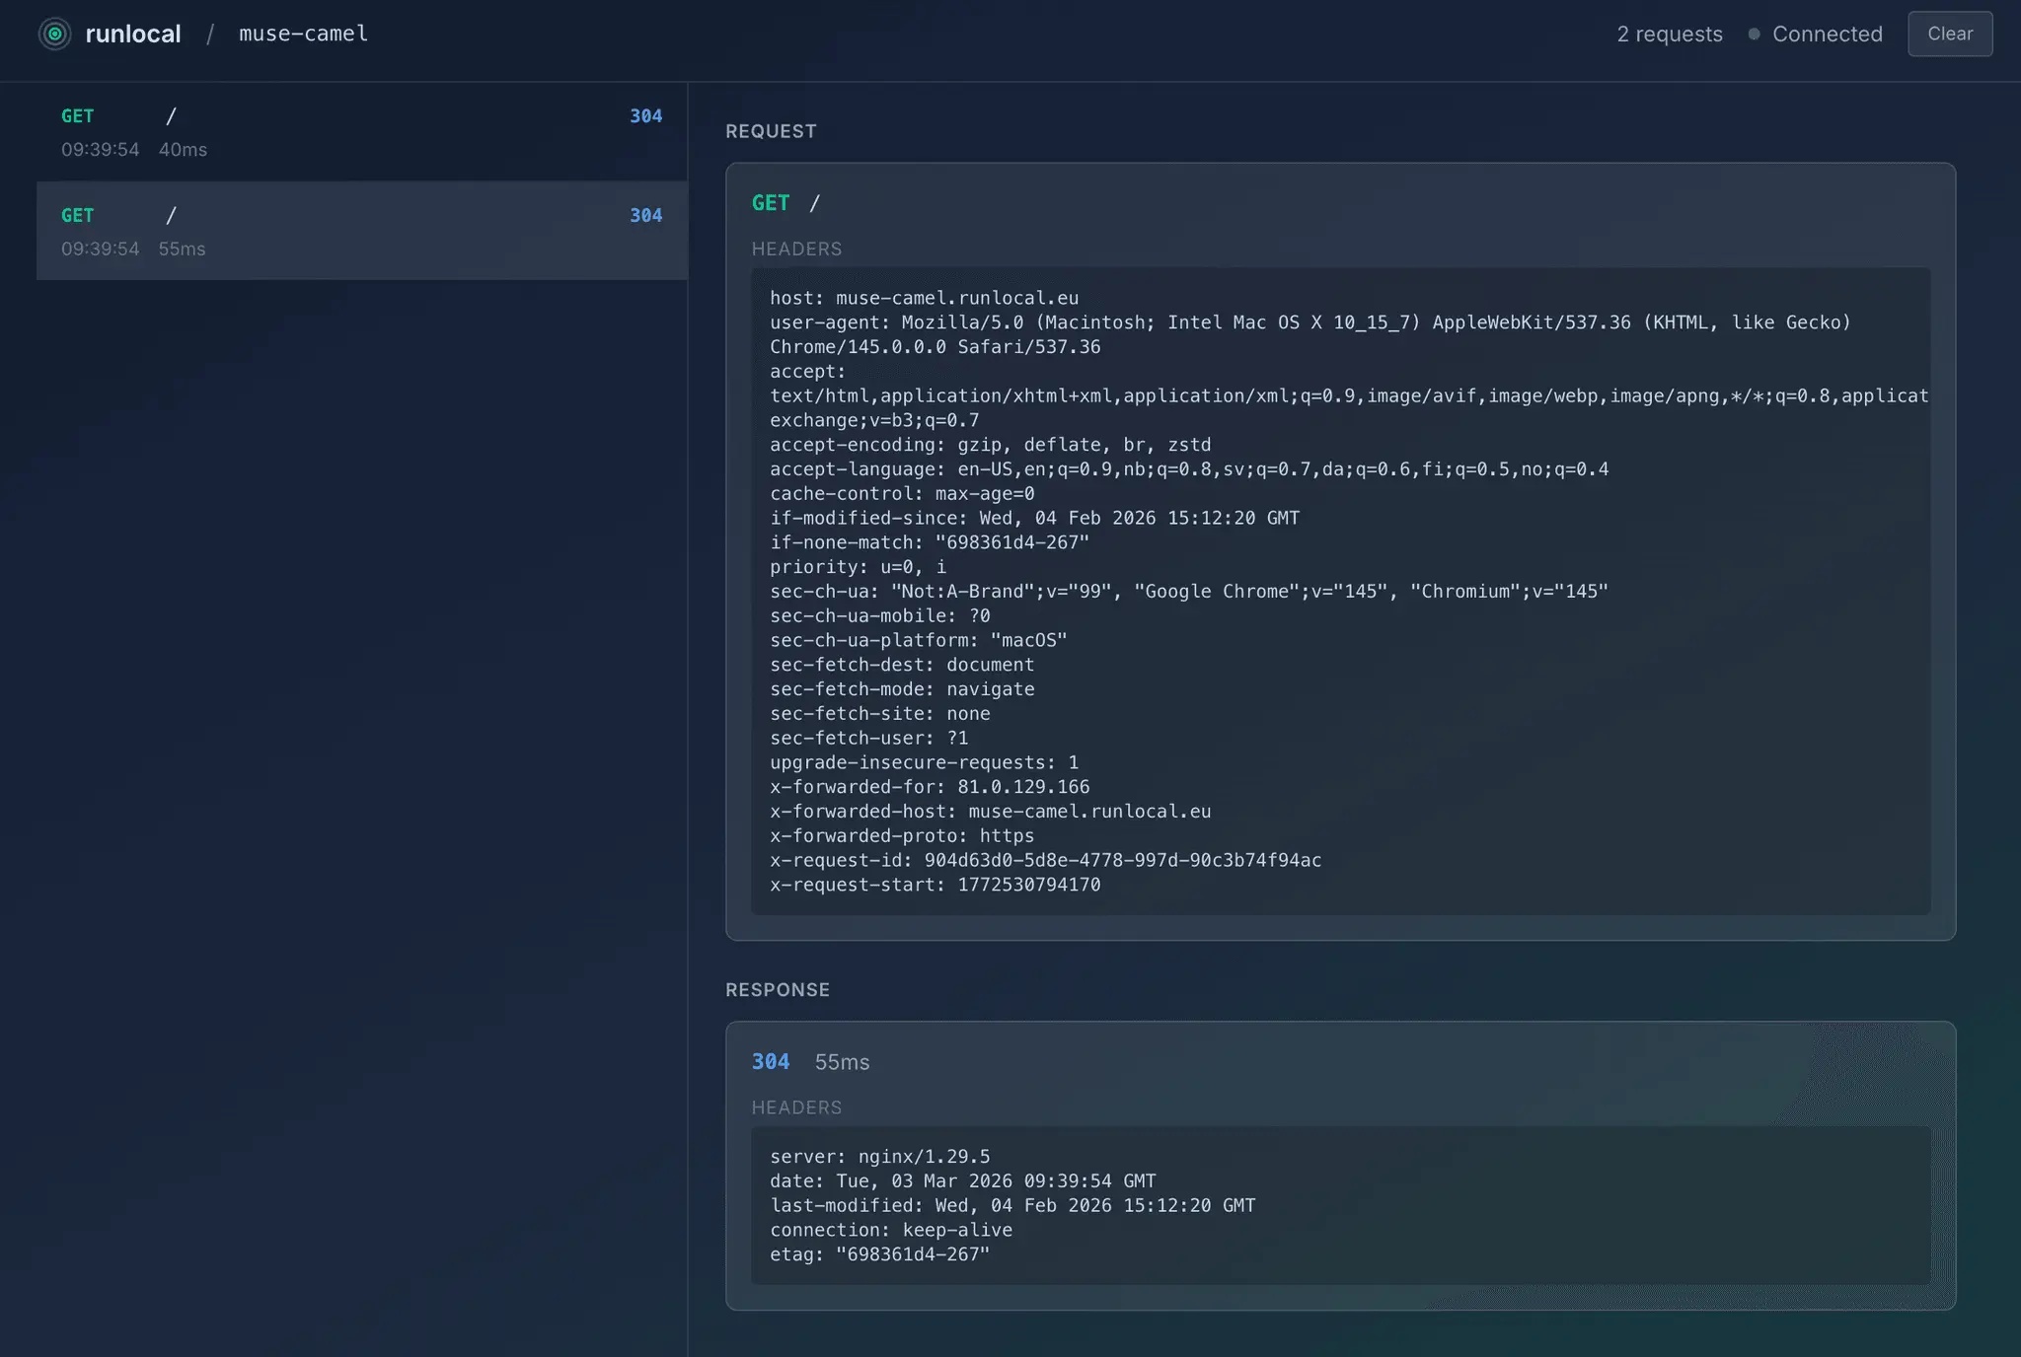2021x1357 pixels.
Task: Click the x-request-start header line
Action: 935,885
